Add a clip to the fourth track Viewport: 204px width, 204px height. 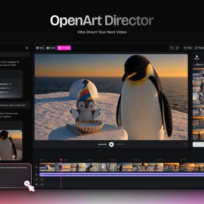[42, 185]
